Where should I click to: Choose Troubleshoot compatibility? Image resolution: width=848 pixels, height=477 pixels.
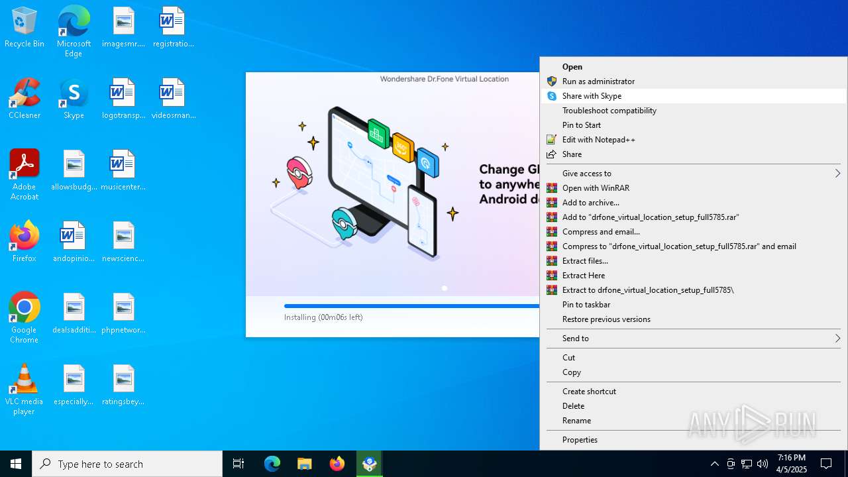point(695,110)
